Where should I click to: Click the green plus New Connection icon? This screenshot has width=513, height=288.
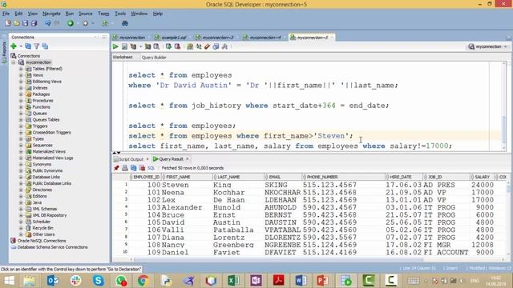point(14,46)
